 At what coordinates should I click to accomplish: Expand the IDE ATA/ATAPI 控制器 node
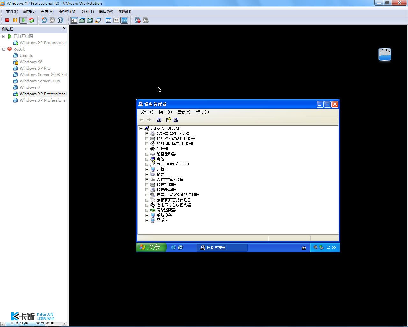pyautogui.click(x=147, y=139)
